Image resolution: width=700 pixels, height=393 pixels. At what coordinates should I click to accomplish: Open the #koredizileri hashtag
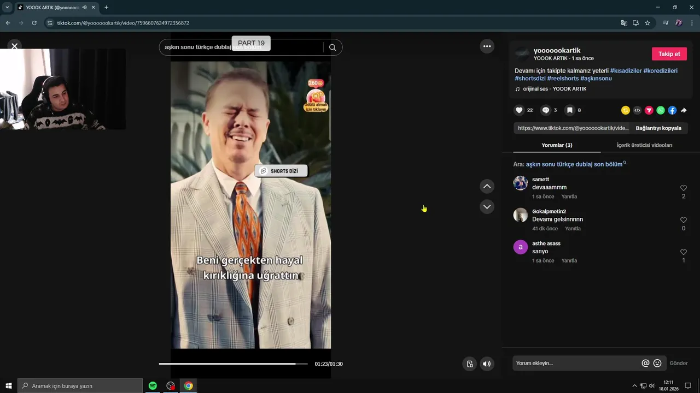pyautogui.click(x=660, y=71)
